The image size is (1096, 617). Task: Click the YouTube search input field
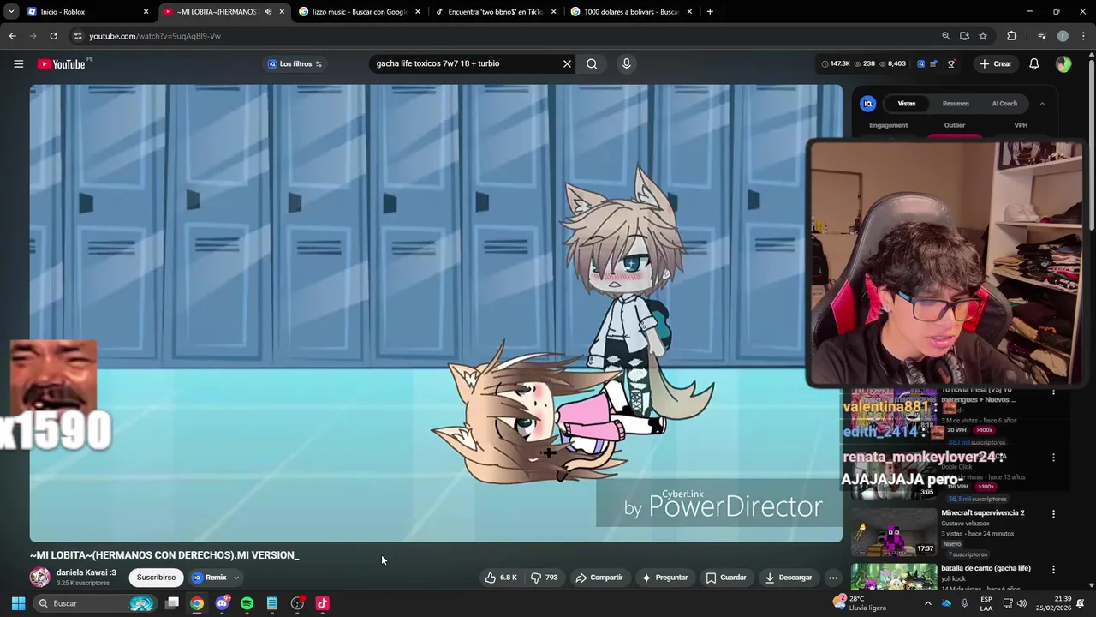click(467, 63)
